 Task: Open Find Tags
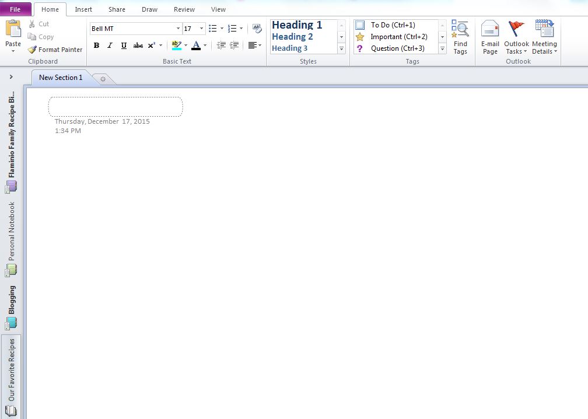[x=460, y=37]
